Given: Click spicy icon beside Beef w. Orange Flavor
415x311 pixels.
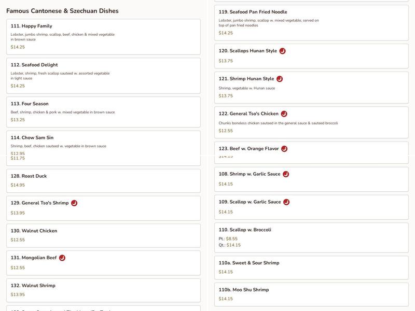Looking at the screenshot, I should (284, 149).
